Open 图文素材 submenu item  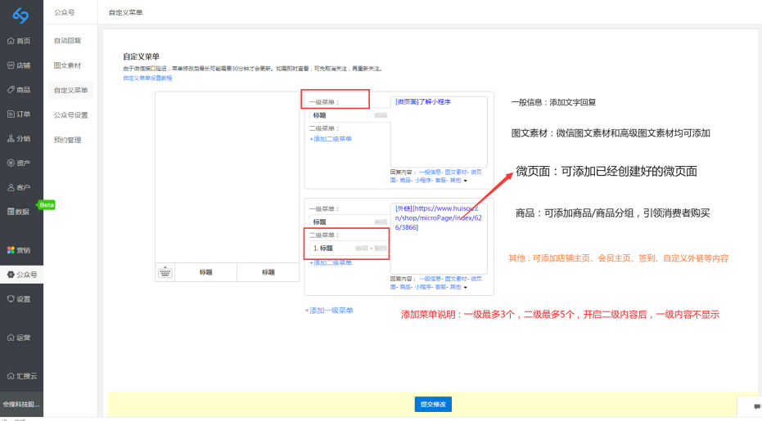tap(68, 65)
